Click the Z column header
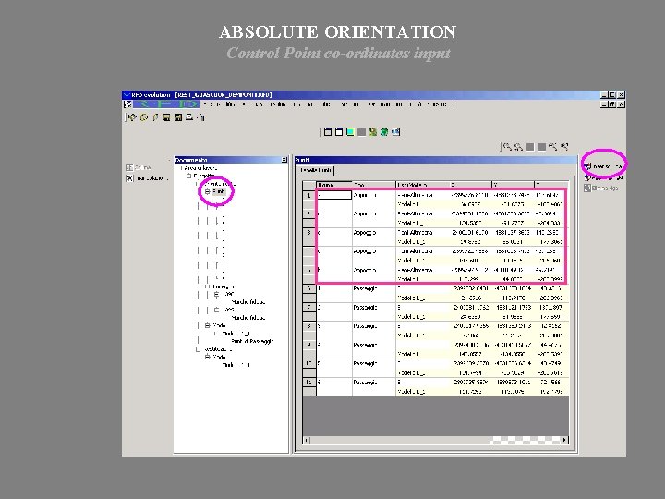This screenshot has width=665, height=499. pyautogui.click(x=550, y=185)
